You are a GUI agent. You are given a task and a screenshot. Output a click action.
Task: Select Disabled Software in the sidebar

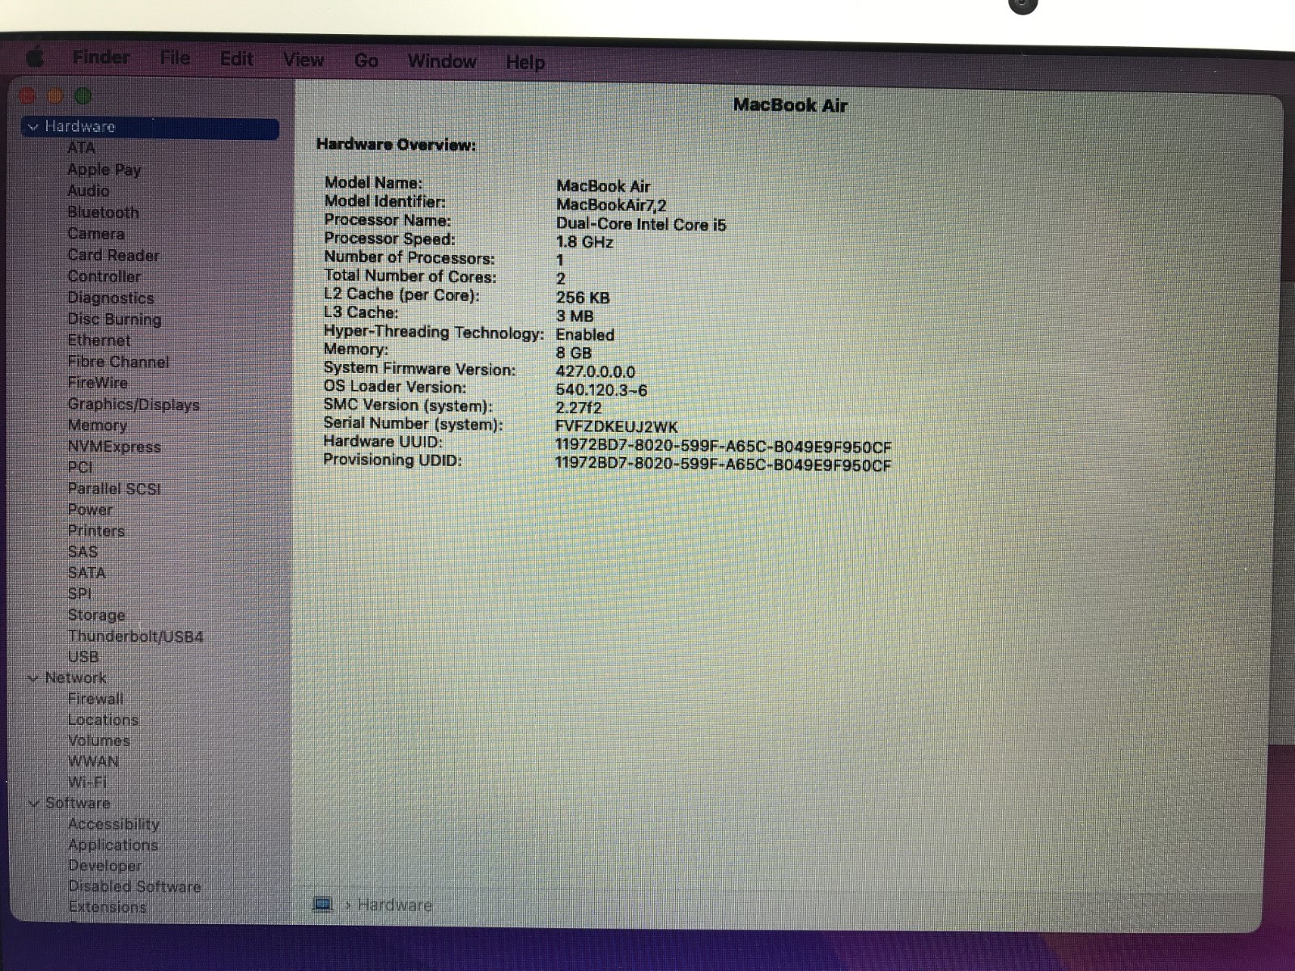134,887
